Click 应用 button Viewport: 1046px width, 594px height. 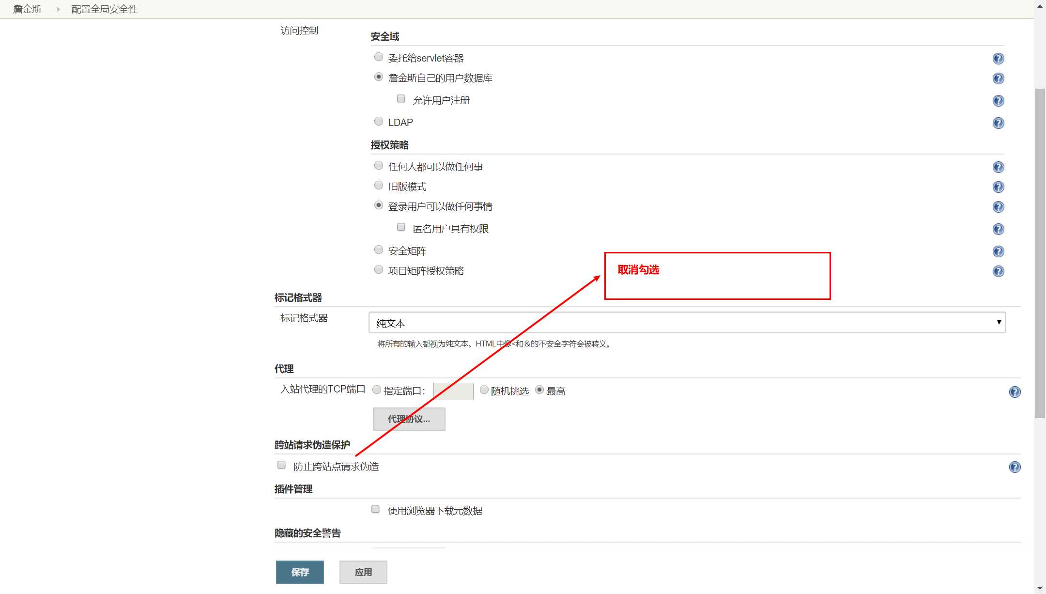363,572
